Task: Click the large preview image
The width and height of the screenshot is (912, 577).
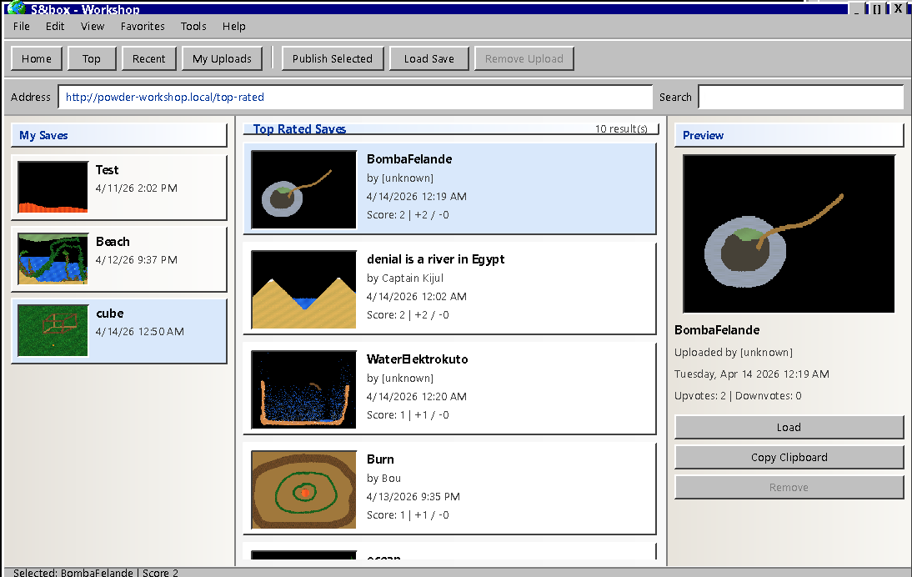Action: click(789, 233)
